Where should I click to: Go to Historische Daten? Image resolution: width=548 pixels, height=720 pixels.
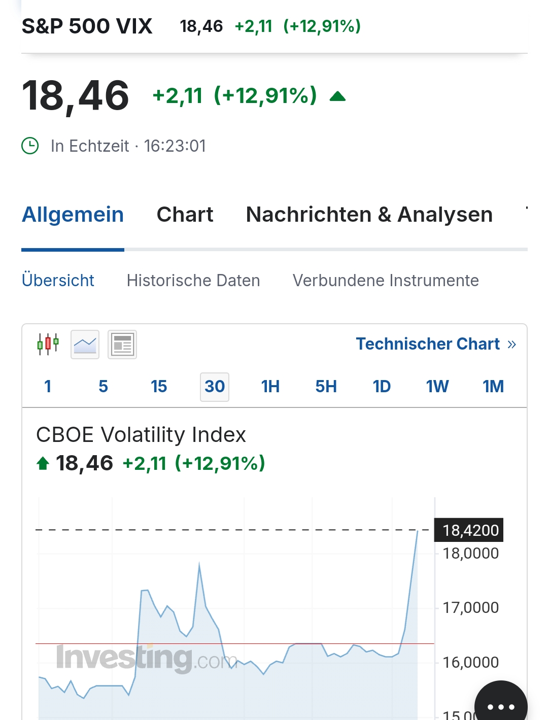[x=193, y=281]
